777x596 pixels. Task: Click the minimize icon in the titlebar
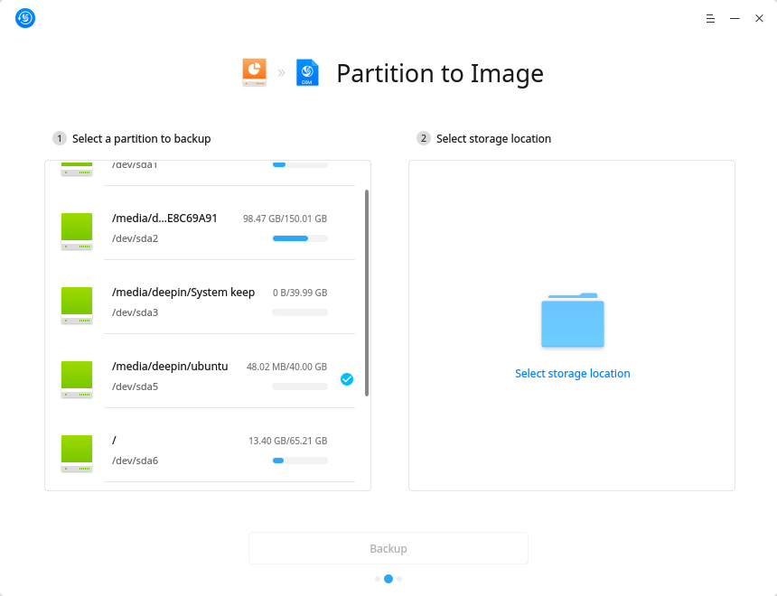(735, 18)
